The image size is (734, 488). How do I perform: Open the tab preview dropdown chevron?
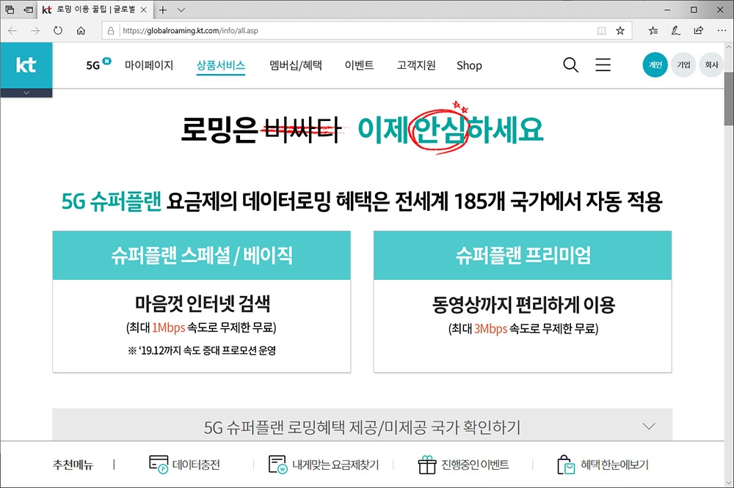coord(181,10)
